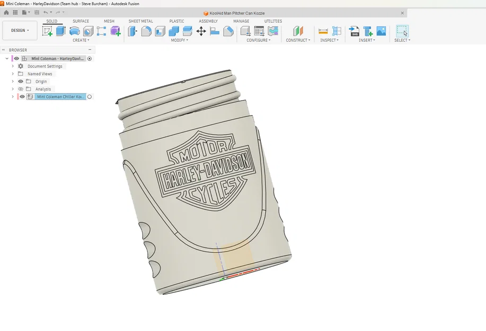Expand the Analysis folder
This screenshot has height=331, width=486.
click(13, 89)
